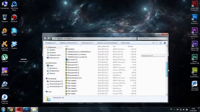This screenshot has width=200, height=112.
Task: Select the Adobe Dreamweaver shortcut
Action: (195, 72)
